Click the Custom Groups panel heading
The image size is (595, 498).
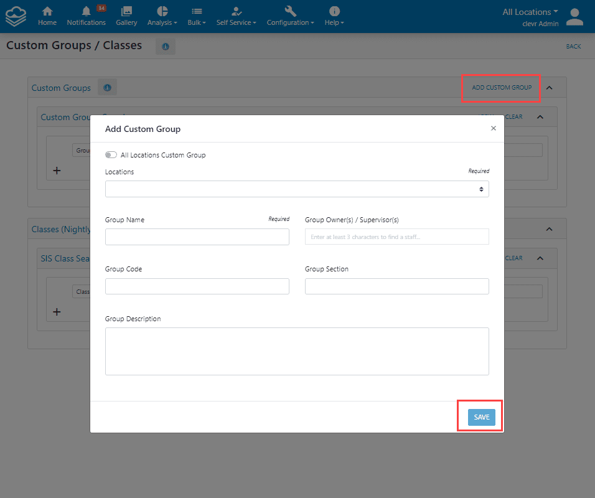point(61,88)
